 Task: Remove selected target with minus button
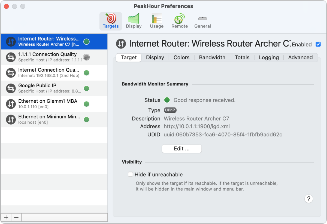(x=16, y=217)
